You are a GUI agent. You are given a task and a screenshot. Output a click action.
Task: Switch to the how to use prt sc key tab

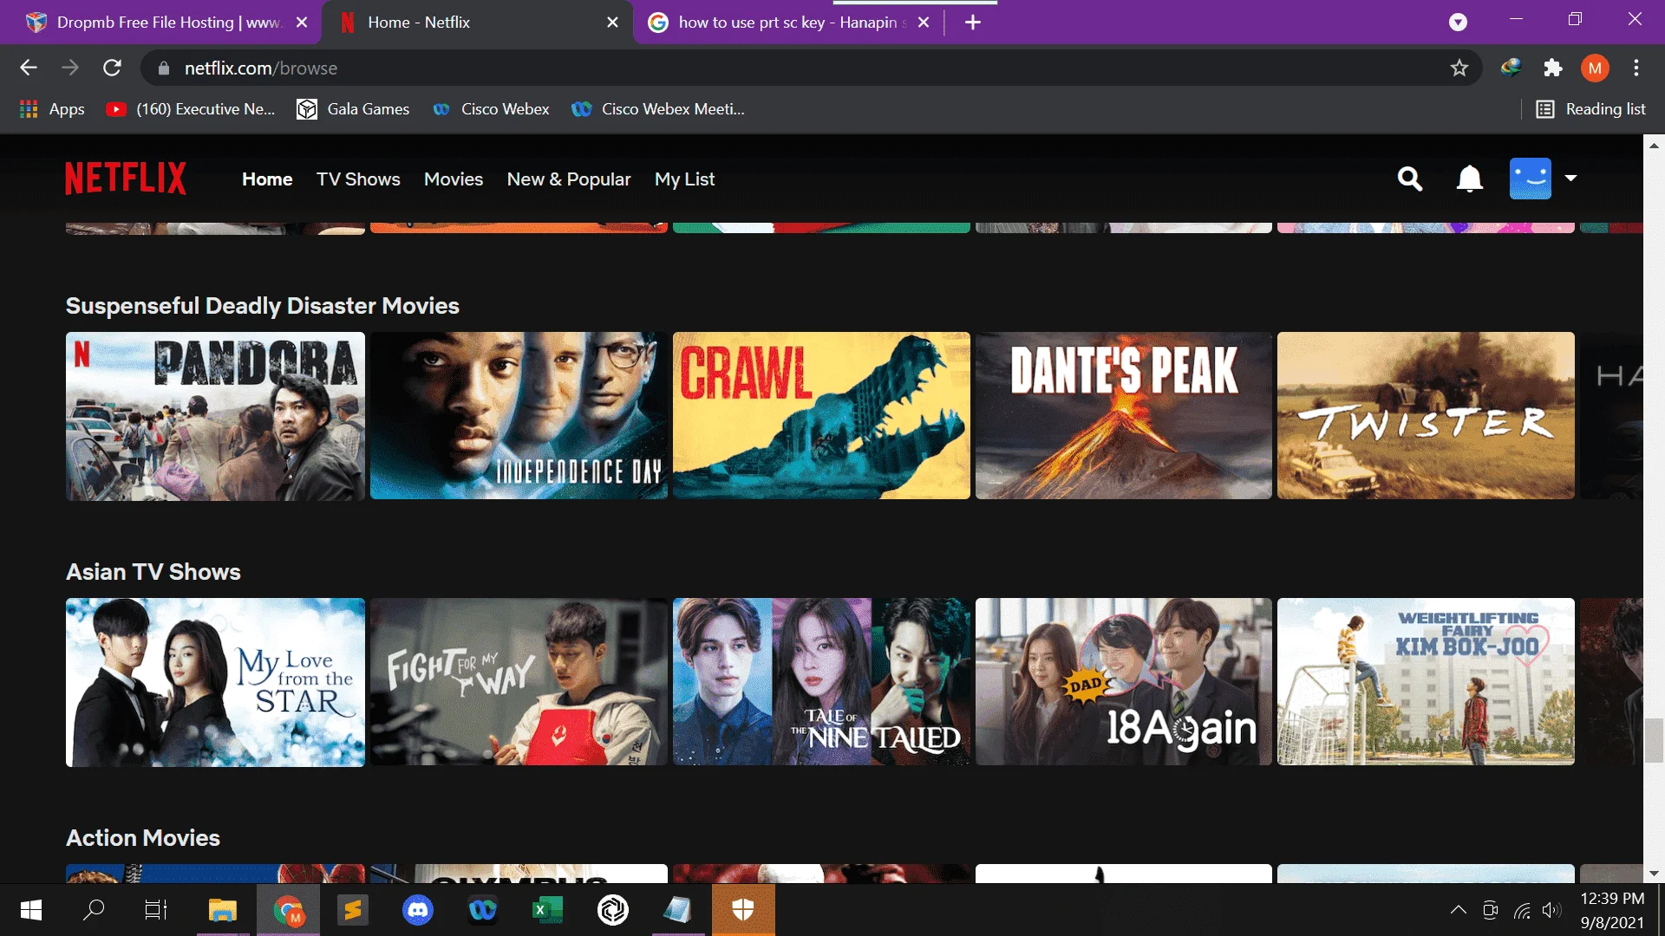pyautogui.click(x=789, y=23)
